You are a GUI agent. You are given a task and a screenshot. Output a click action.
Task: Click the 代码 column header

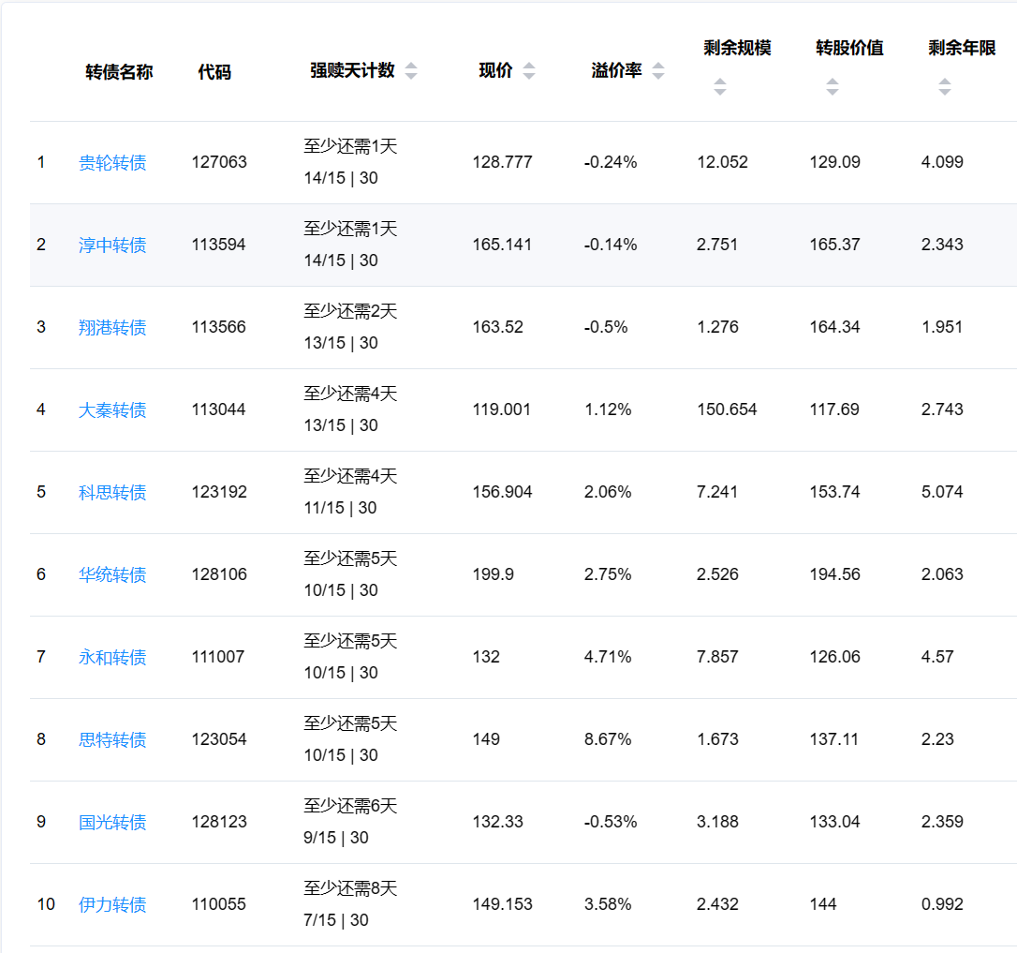click(x=214, y=72)
